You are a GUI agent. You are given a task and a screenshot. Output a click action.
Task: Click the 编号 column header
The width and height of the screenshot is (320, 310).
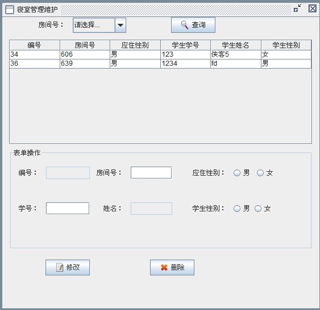[35, 45]
